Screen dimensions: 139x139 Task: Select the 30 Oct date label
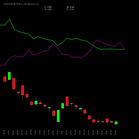click(x=4, y=132)
